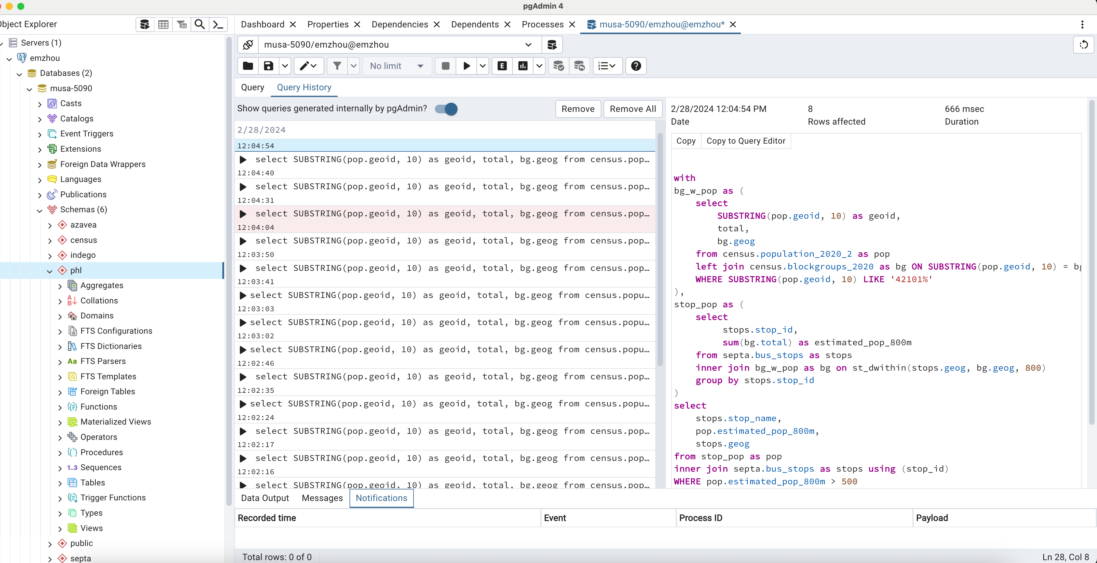Click Copy to Query Editor button

pyautogui.click(x=746, y=141)
